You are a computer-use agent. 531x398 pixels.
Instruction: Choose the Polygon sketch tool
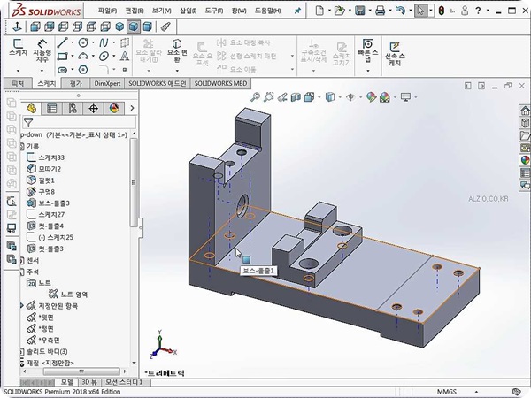tap(83, 70)
